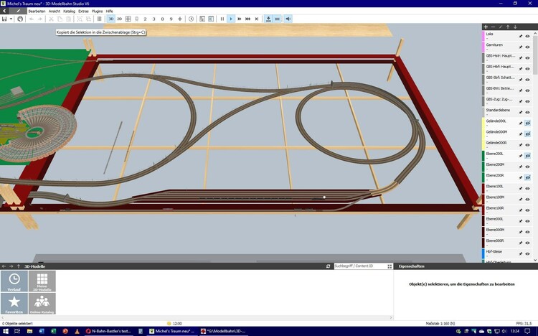Click the Gelände000M yellow color swatch
Viewport: 538px width, 336px height.
(x=483, y=134)
